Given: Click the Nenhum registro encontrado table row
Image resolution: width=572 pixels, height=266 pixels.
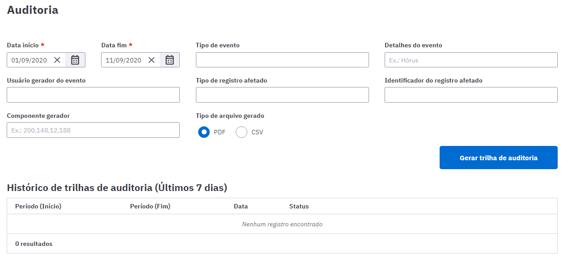Looking at the screenshot, I should [282, 224].
